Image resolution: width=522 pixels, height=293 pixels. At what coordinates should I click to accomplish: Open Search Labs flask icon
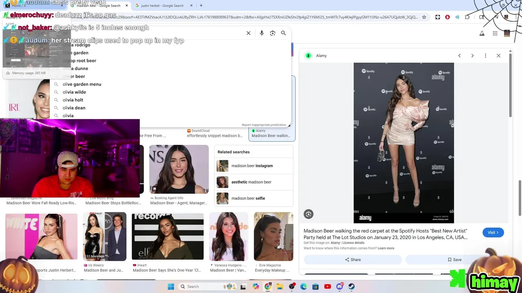[482, 33]
